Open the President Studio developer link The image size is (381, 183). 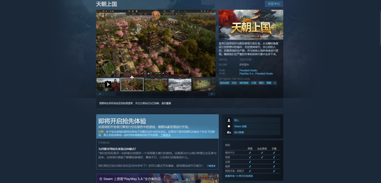pyautogui.click(x=248, y=70)
